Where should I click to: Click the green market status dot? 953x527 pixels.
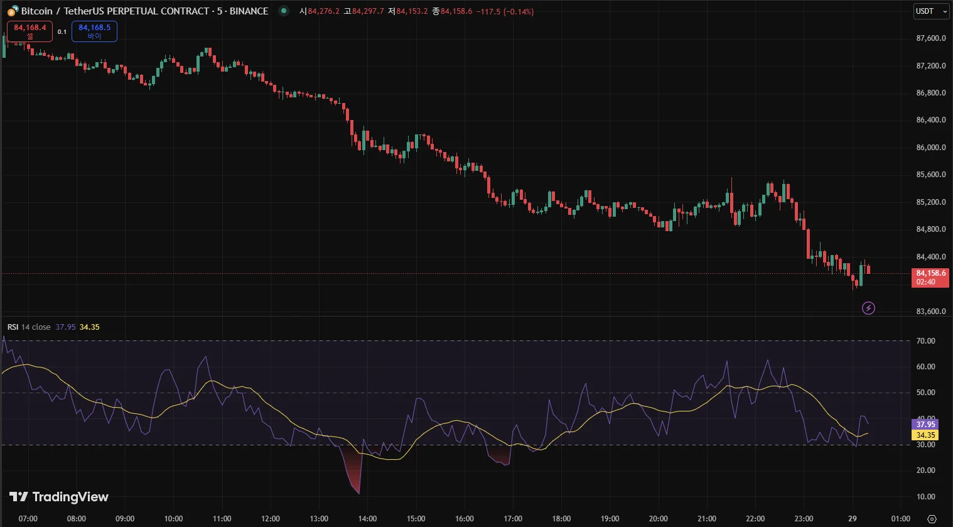point(284,11)
